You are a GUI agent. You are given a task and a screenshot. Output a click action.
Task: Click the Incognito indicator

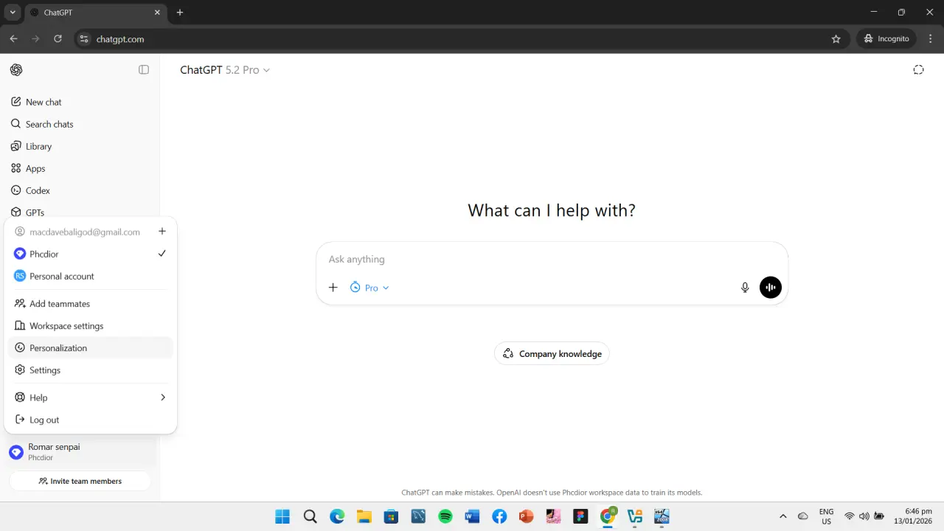point(886,39)
